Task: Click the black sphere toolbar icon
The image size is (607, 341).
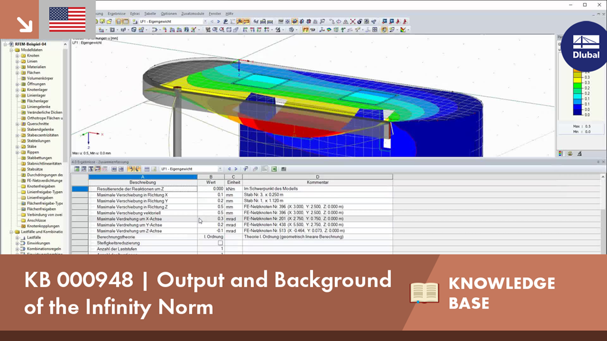Action: pyautogui.click(x=359, y=22)
